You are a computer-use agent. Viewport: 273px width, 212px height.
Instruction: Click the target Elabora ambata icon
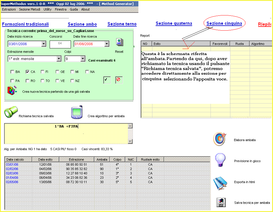point(220,139)
